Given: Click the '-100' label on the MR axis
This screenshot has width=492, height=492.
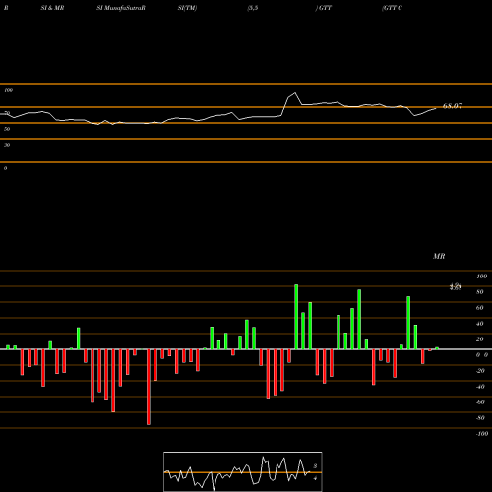Looking at the screenshot, I should (482, 434).
